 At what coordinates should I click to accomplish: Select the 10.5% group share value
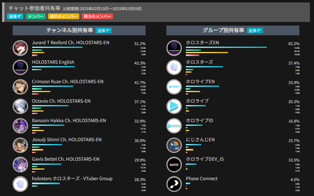[x=294, y=160]
